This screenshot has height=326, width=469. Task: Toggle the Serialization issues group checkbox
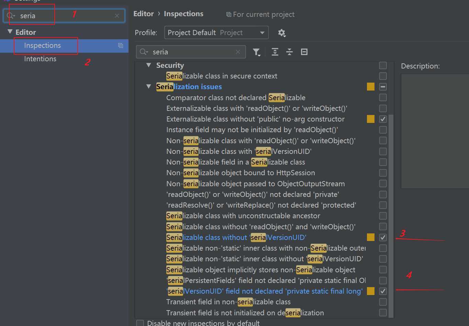(x=383, y=86)
